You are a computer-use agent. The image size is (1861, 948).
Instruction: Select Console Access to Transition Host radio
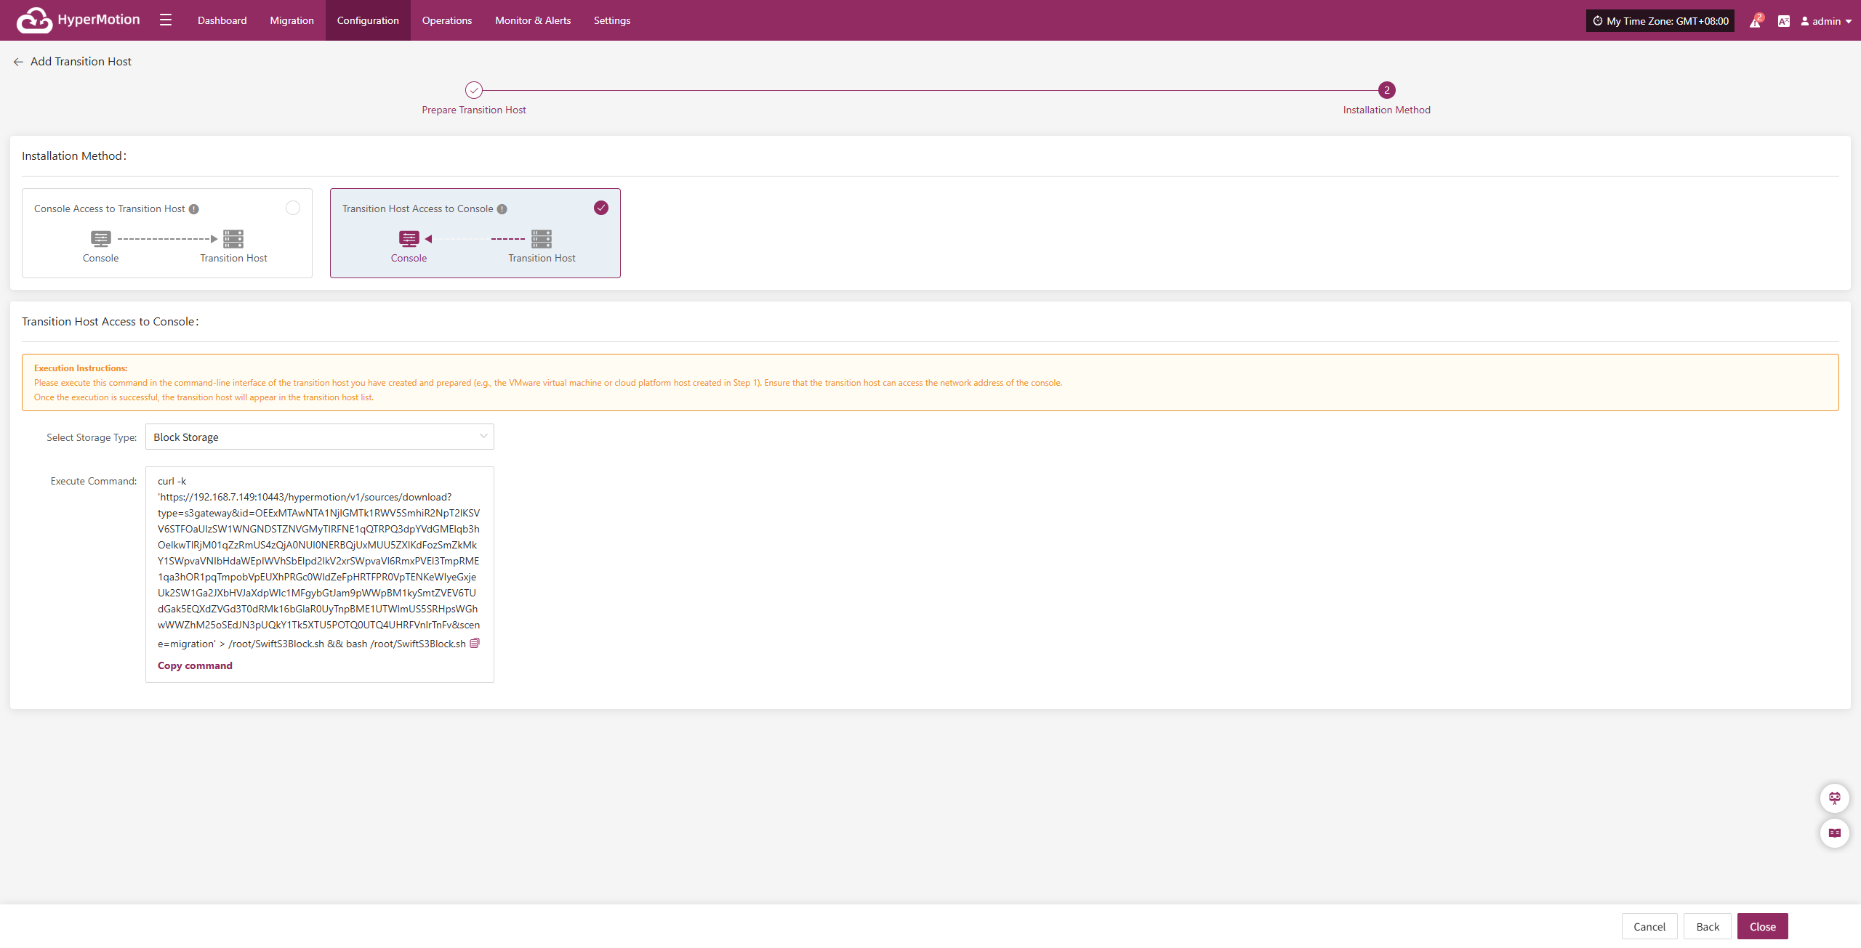click(x=293, y=208)
